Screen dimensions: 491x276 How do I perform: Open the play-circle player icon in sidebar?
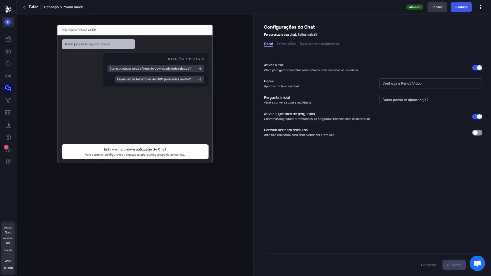[x=8, y=52]
